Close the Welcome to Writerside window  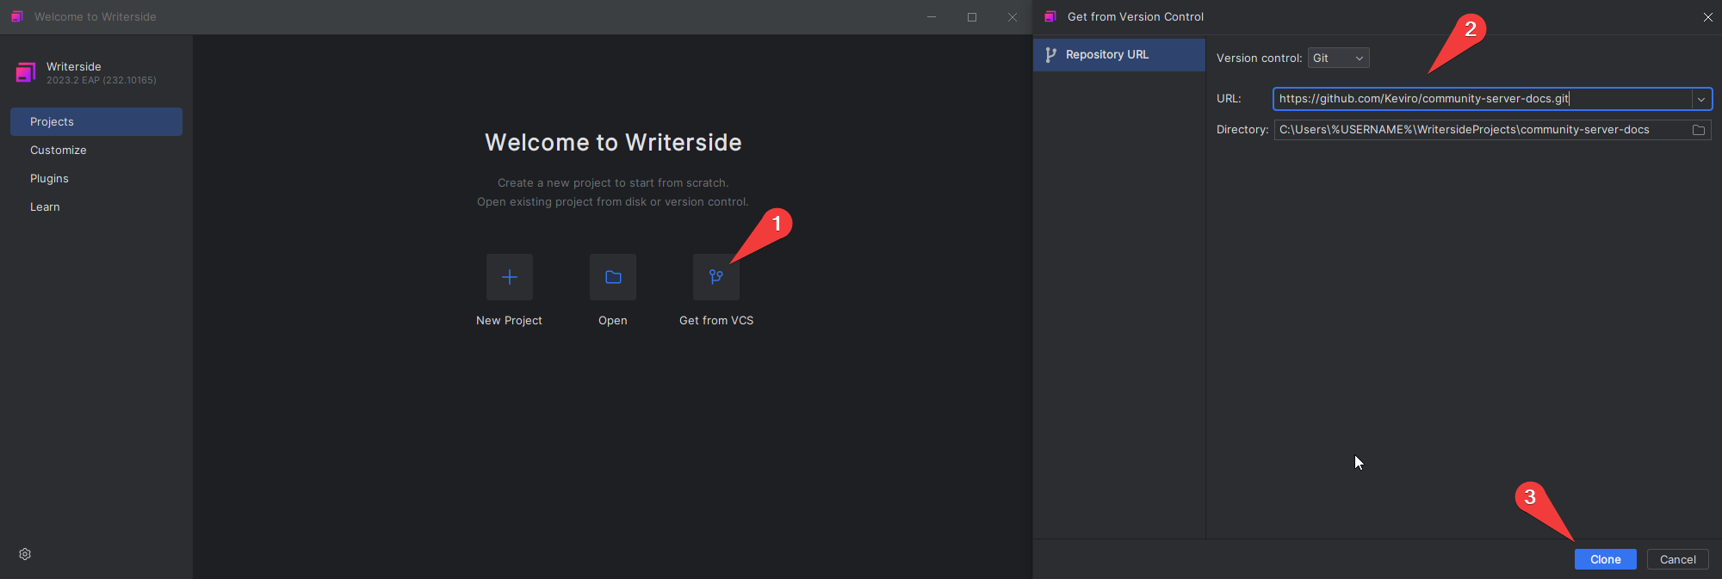(x=1013, y=17)
